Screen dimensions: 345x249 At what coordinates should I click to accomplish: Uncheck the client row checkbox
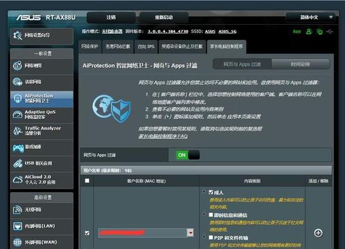tap(87, 233)
